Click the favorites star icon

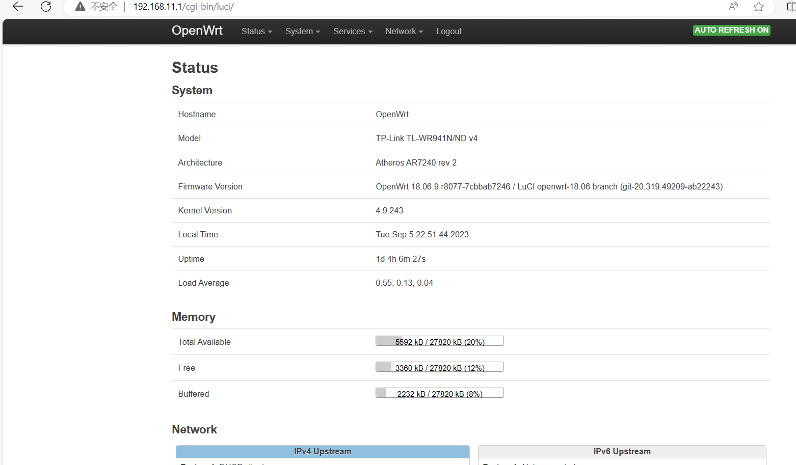tap(758, 7)
